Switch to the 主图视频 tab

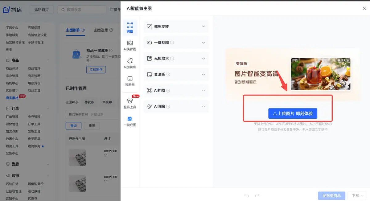point(101,30)
